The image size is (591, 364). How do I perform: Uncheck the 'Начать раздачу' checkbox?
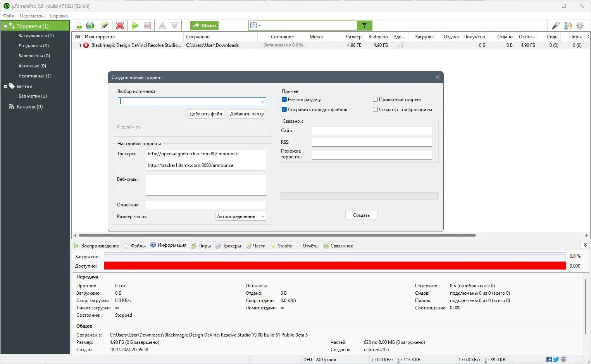(x=284, y=100)
